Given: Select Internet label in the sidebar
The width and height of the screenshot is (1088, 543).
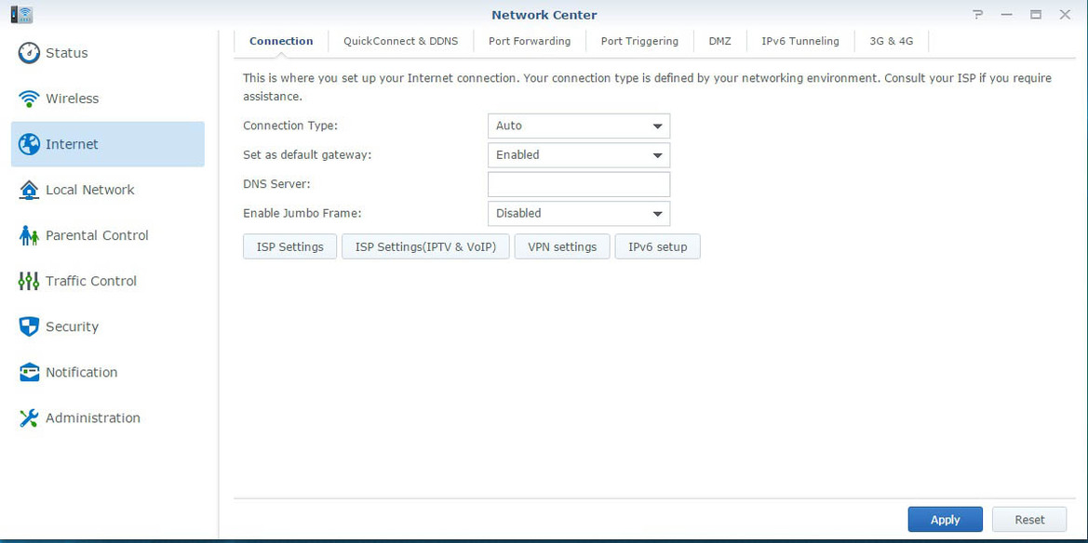Looking at the screenshot, I should (x=73, y=144).
